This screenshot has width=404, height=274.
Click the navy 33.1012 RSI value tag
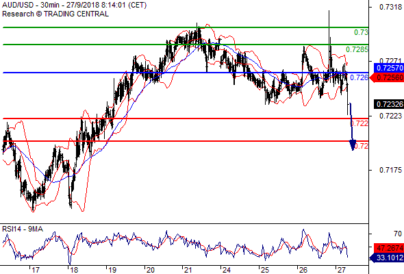click(387, 258)
